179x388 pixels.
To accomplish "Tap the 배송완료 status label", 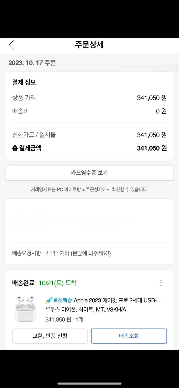I will coord(23,283).
